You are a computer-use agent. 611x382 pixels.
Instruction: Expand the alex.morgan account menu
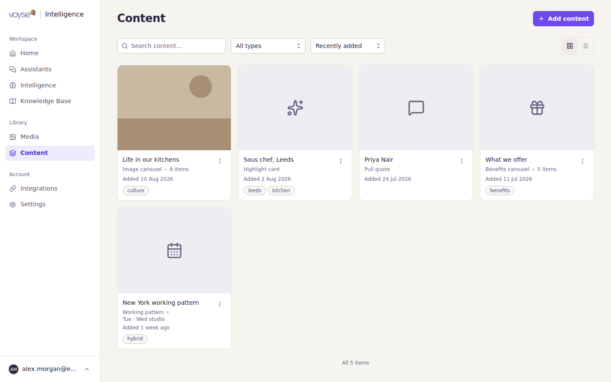[50, 369]
